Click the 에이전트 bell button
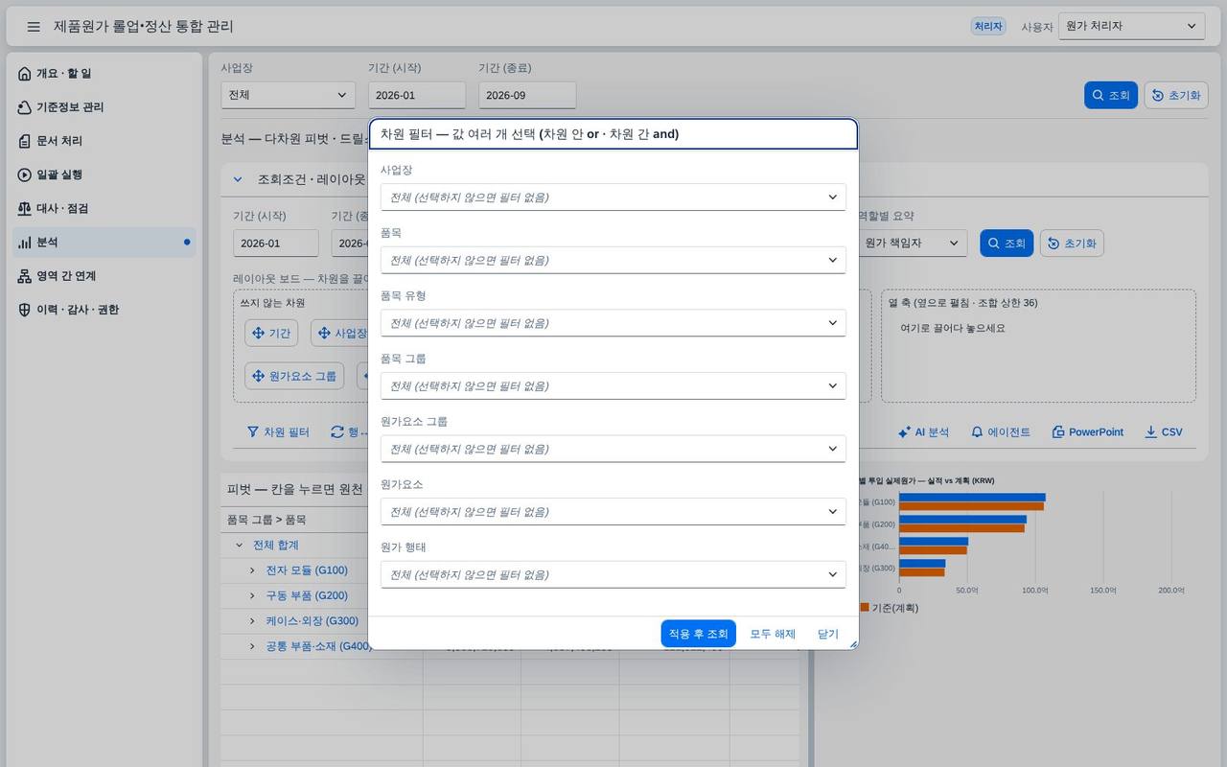 tap(1001, 432)
